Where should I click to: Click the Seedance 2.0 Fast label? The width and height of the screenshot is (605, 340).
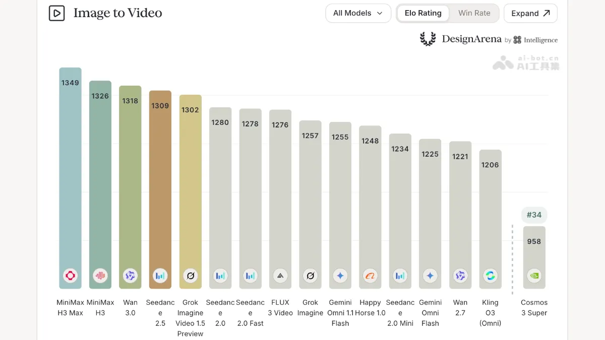click(x=250, y=313)
